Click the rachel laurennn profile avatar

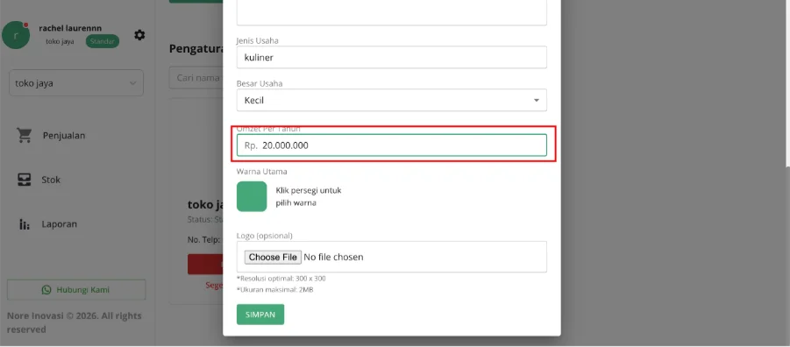[x=16, y=35]
